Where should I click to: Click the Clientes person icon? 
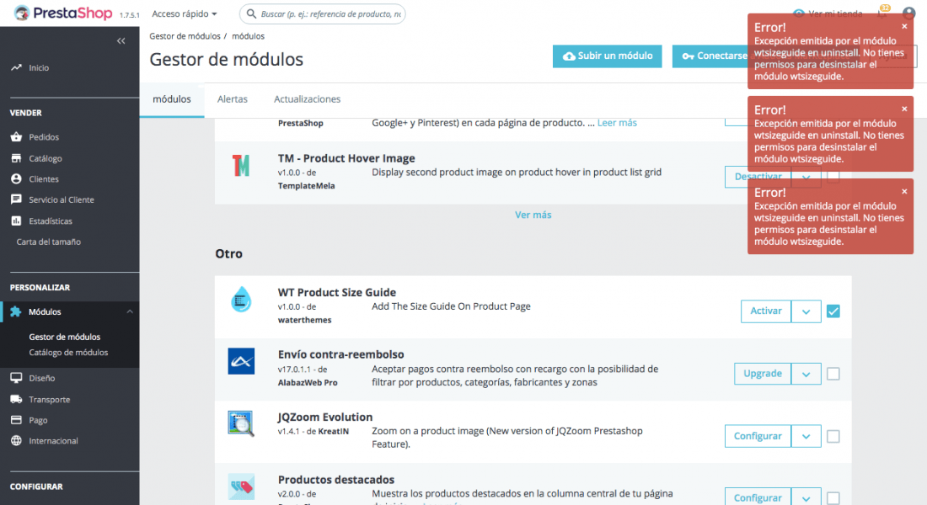click(16, 179)
